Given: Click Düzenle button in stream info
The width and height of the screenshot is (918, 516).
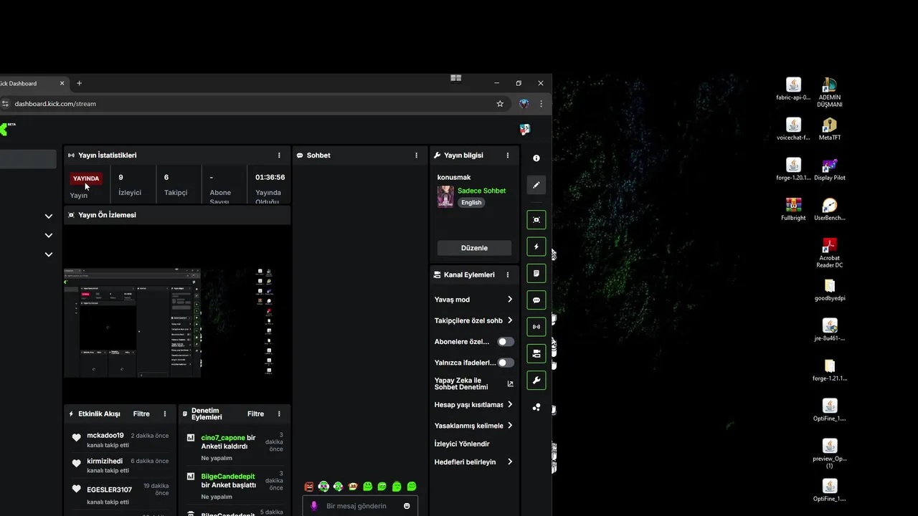Looking at the screenshot, I should [x=474, y=248].
